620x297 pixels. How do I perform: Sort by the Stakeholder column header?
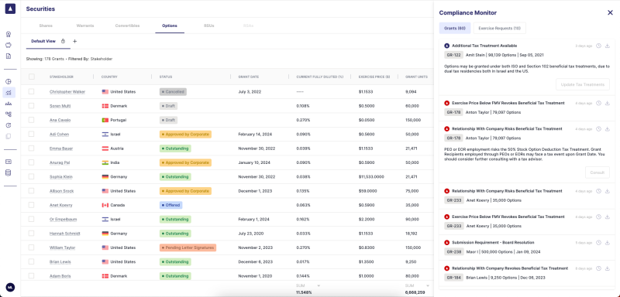point(61,77)
